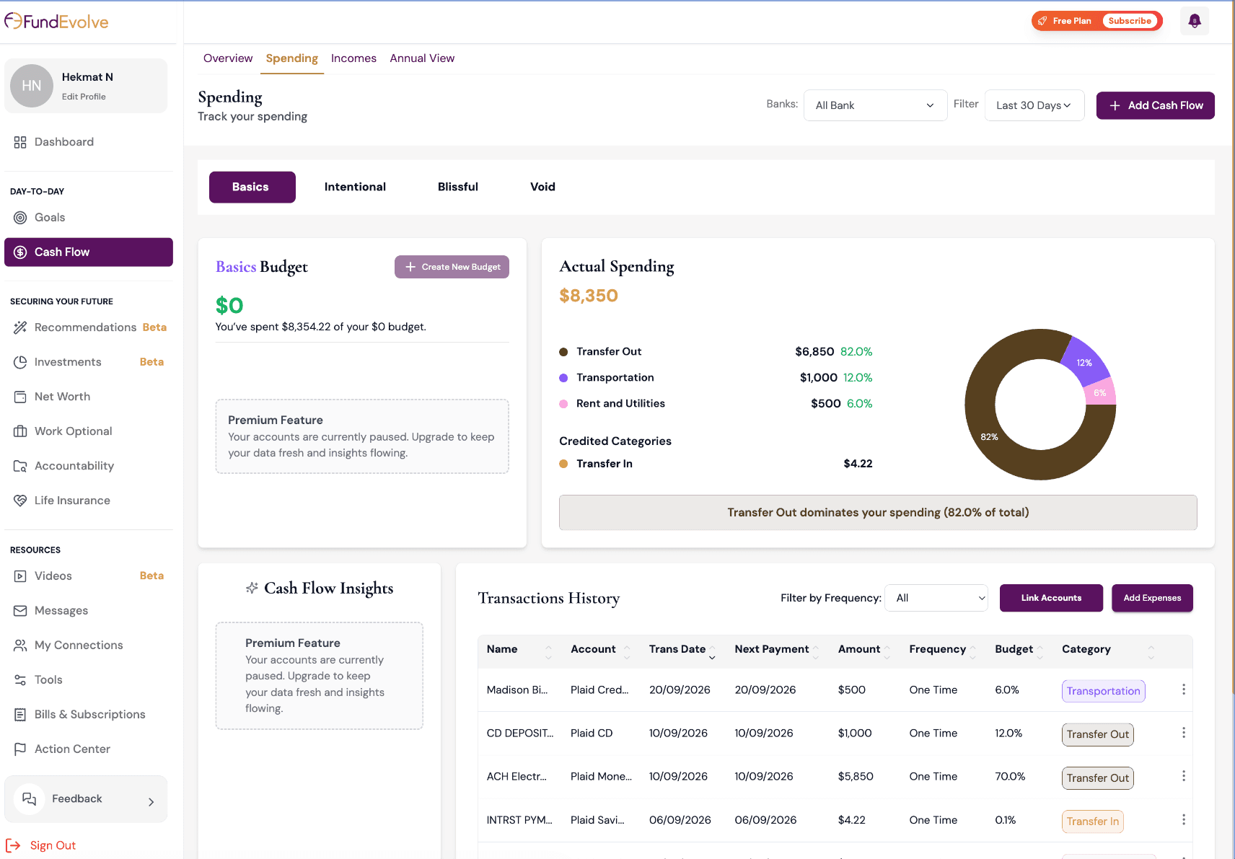
Task: Open the Last 30 Days filter dropdown
Action: 1034,105
